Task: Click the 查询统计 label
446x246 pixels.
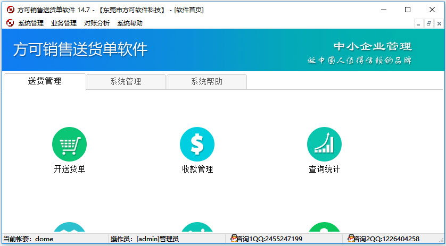Action: pyautogui.click(x=325, y=169)
